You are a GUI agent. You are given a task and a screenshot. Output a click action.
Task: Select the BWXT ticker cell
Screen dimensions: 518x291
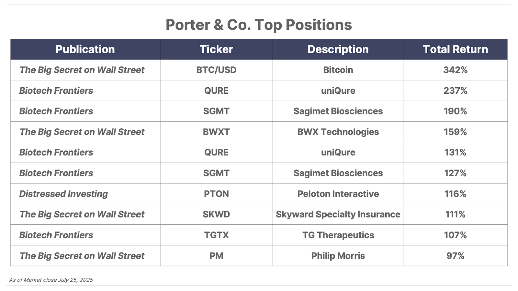(x=216, y=132)
